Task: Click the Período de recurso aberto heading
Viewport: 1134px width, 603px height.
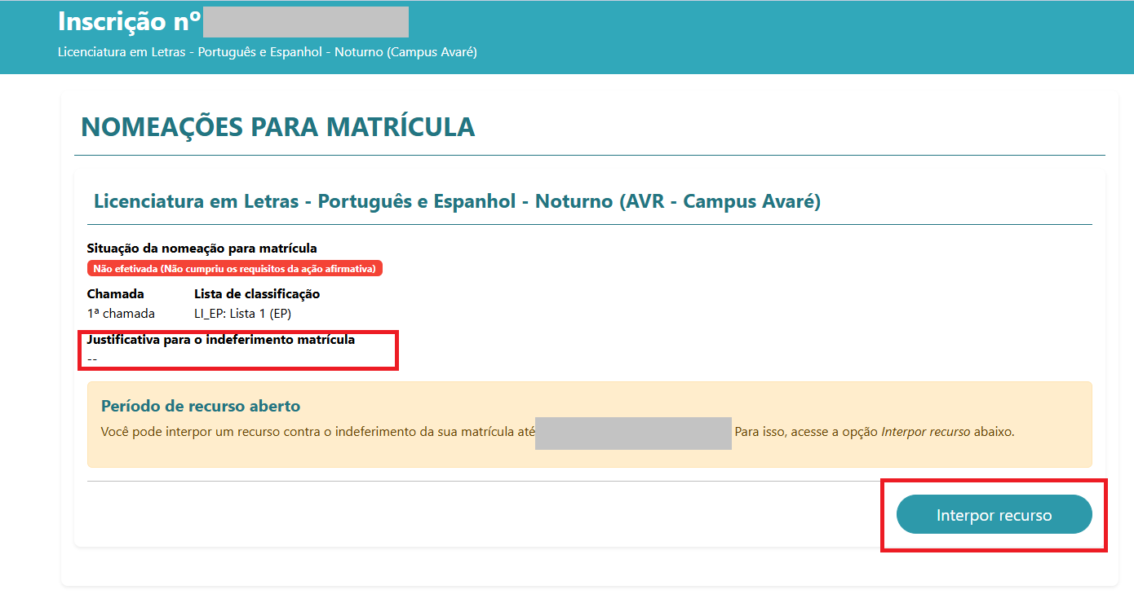Action: (x=201, y=406)
